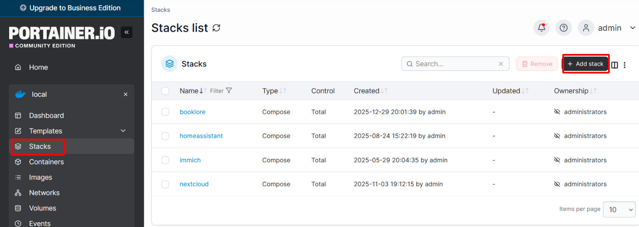639x227 pixels.
Task: Click the admin user avatar icon
Action: coord(586,28)
